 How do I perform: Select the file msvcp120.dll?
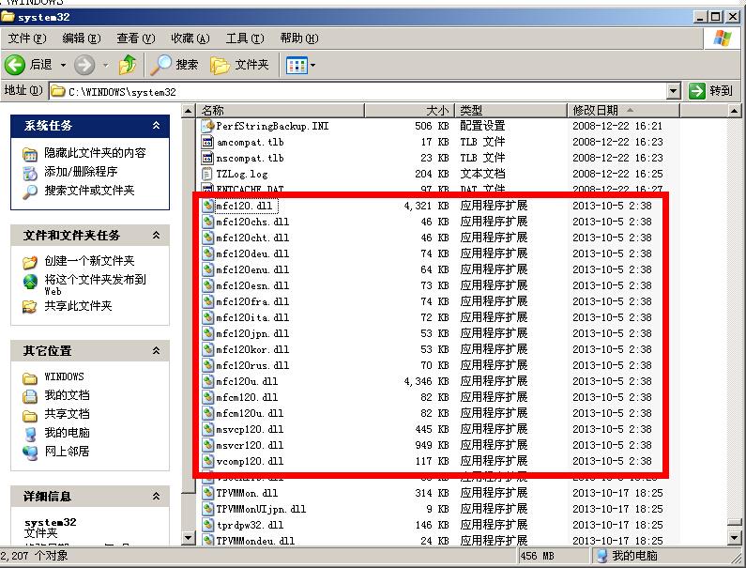(x=250, y=429)
